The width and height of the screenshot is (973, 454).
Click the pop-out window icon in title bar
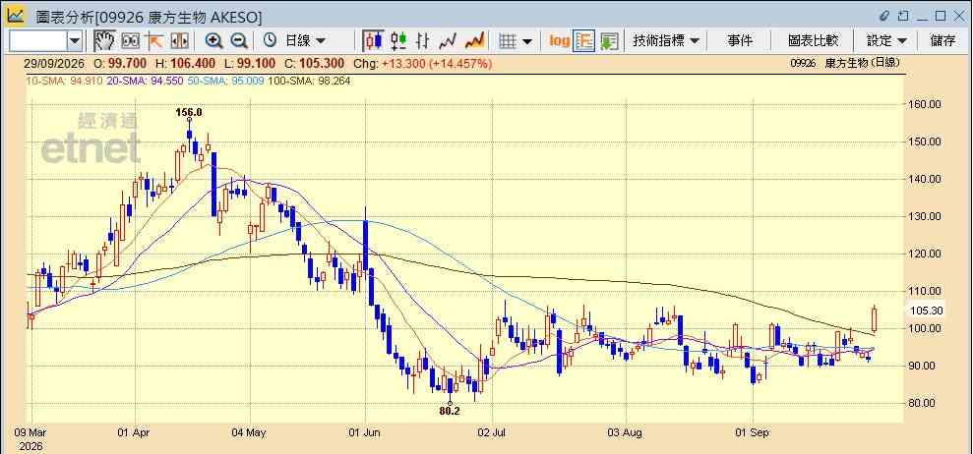903,16
